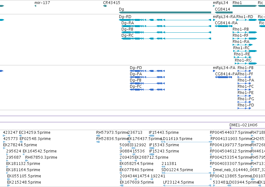
Task: Select the Rho1-RC transcript label
Action: point(241,48)
